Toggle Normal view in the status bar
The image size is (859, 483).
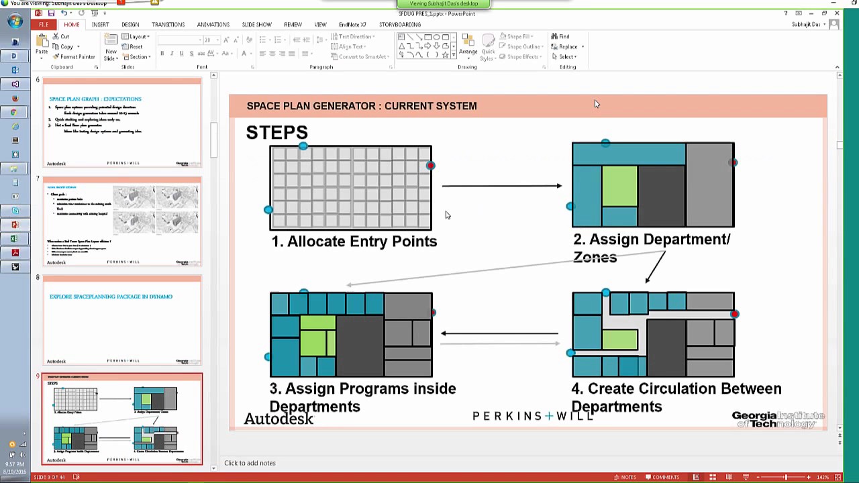(696, 477)
